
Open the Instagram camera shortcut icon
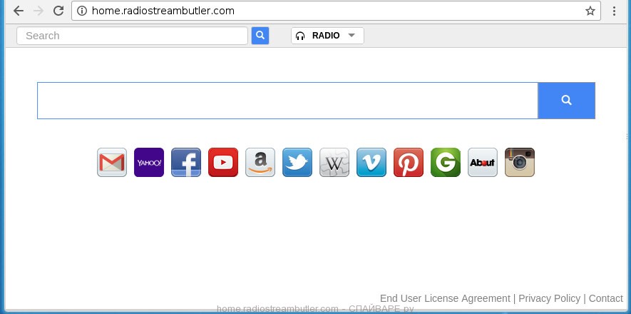520,162
